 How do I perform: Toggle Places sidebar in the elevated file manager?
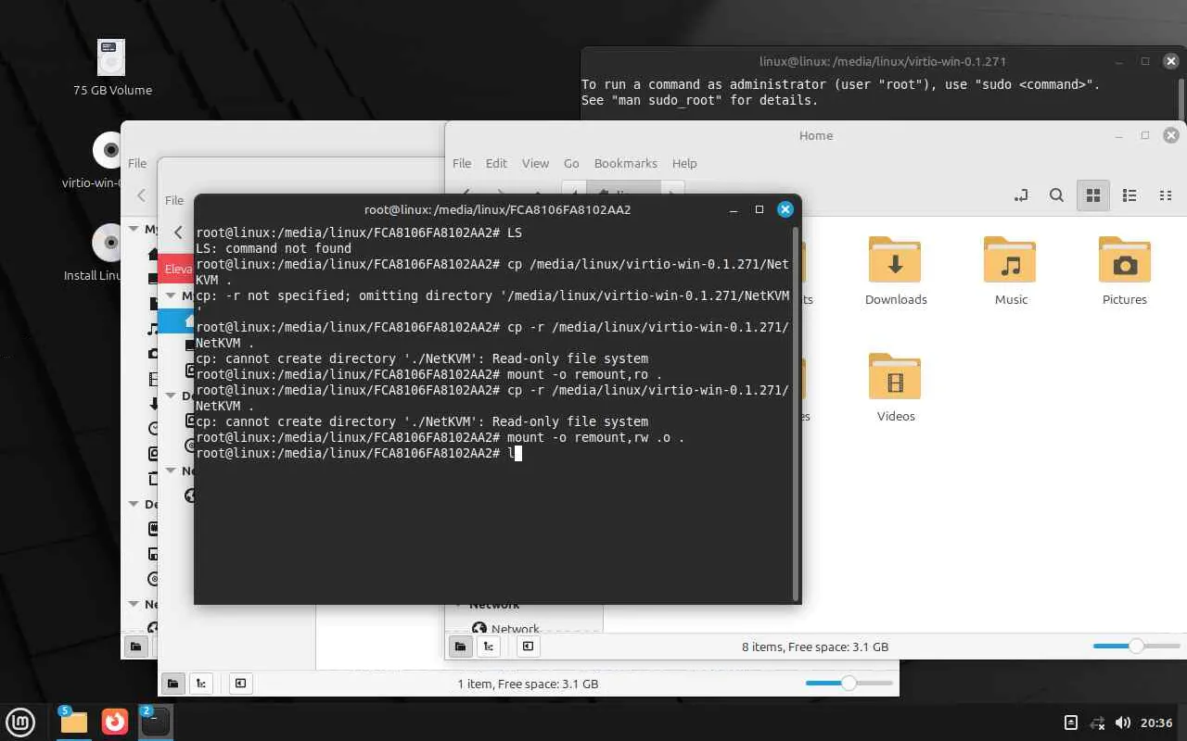point(172,684)
